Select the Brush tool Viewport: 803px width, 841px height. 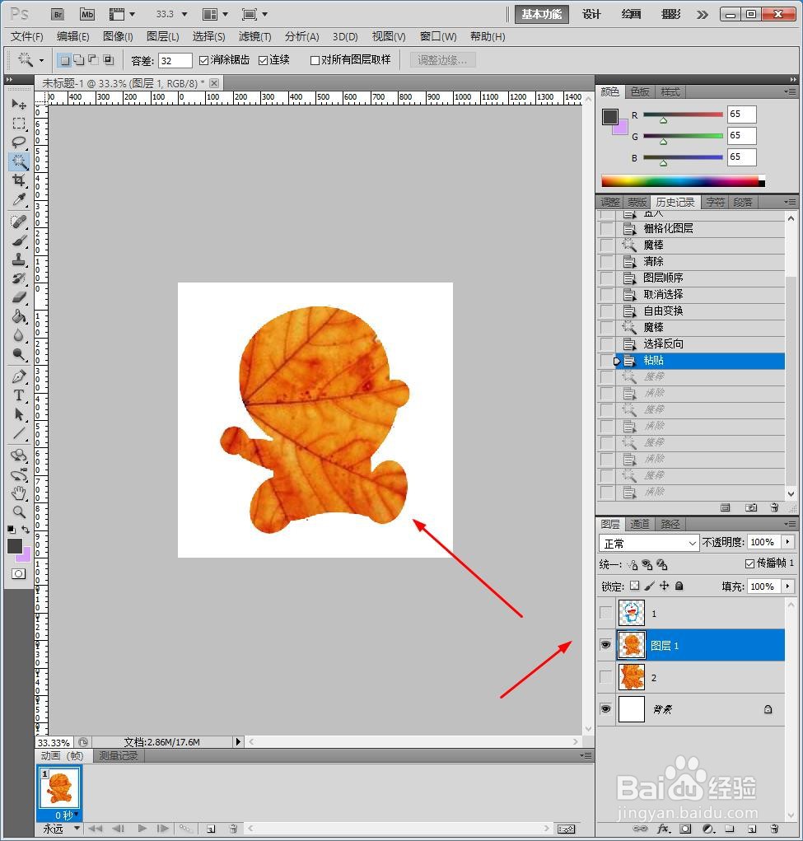click(19, 241)
